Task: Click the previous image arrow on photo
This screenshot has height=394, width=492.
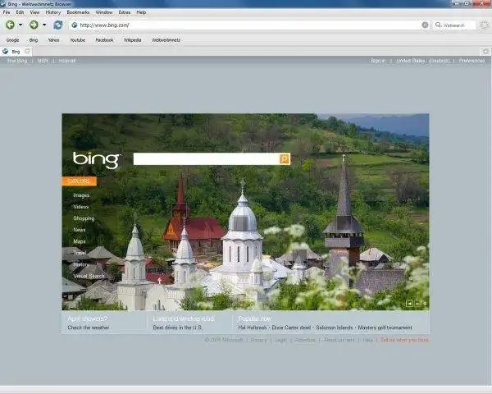Action: click(410, 303)
